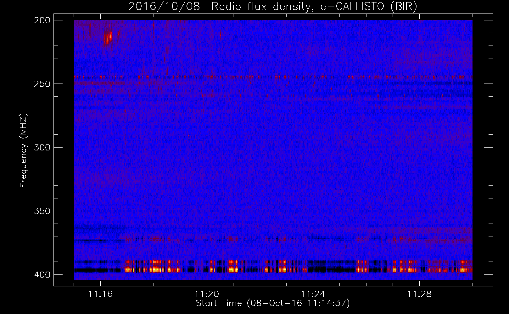Click the bright red burst near 11:16 at 215 MHz

(108, 38)
